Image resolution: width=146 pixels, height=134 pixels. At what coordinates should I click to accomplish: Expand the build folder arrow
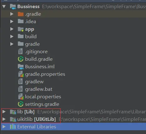12,37
